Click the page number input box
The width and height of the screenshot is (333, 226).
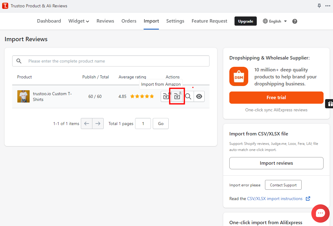pyautogui.click(x=143, y=124)
